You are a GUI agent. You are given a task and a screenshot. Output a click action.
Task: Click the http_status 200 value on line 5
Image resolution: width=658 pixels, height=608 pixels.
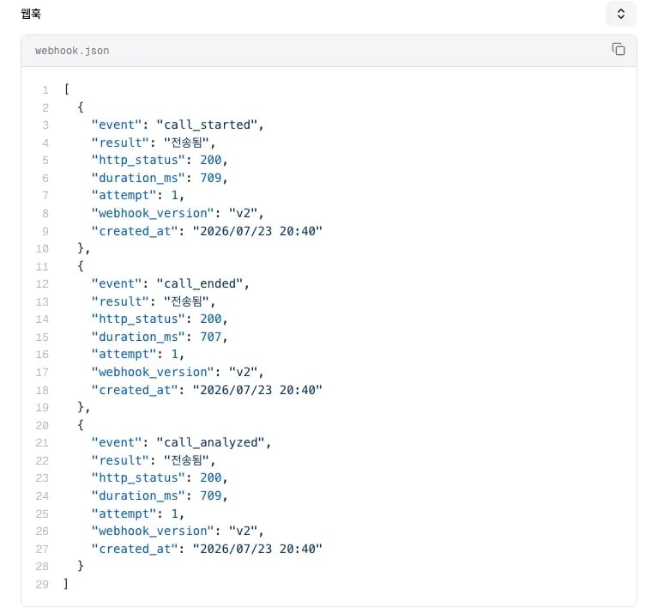pos(211,160)
